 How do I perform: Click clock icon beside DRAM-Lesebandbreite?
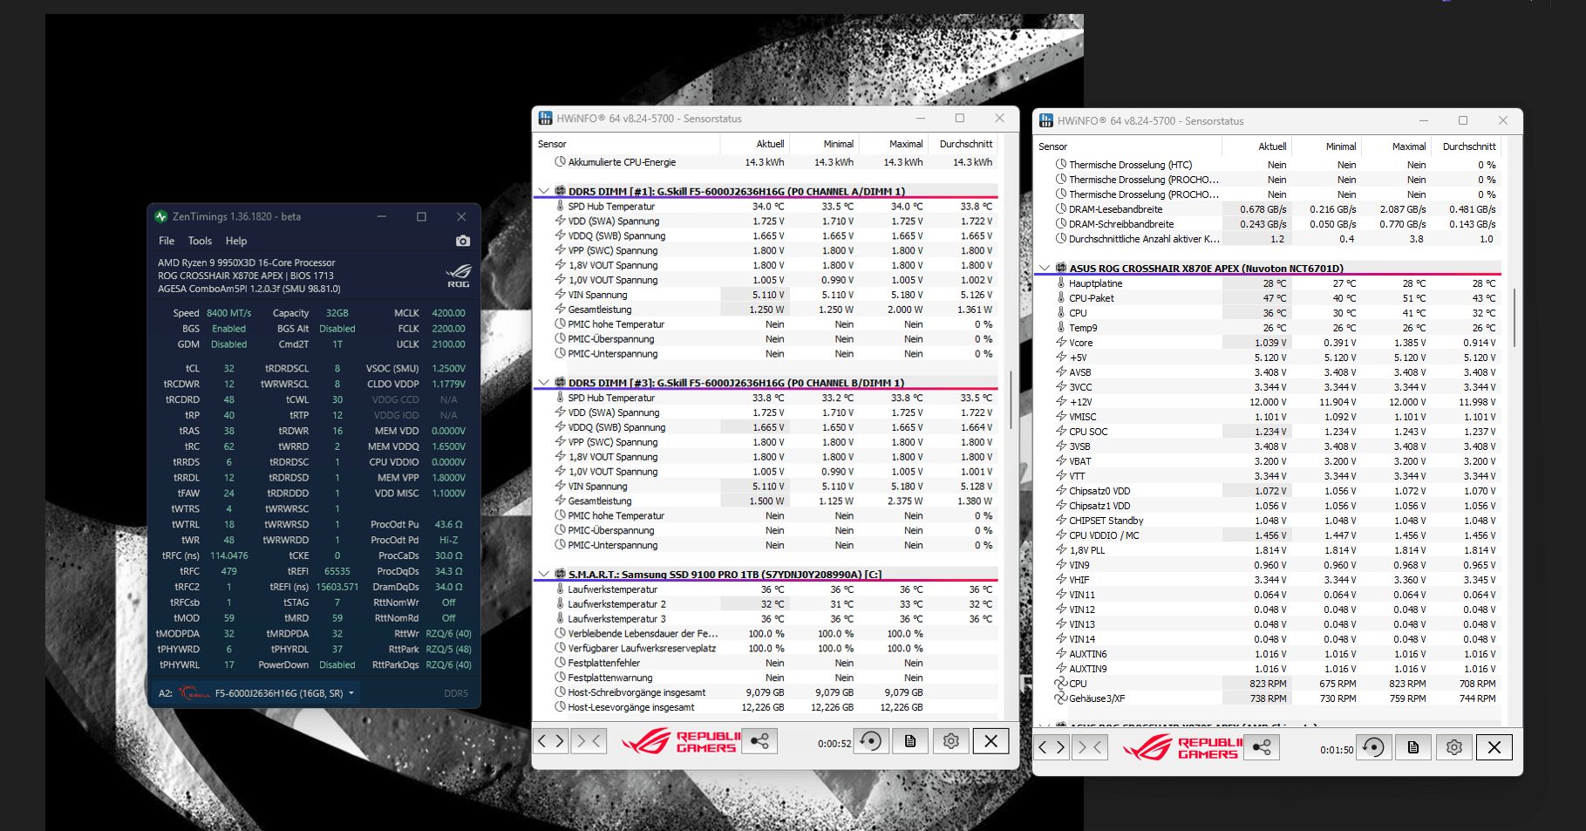click(1061, 209)
